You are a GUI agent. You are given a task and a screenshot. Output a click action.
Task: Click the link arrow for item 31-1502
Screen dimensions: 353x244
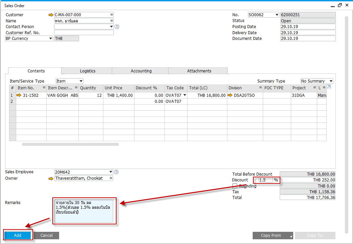[19, 95]
